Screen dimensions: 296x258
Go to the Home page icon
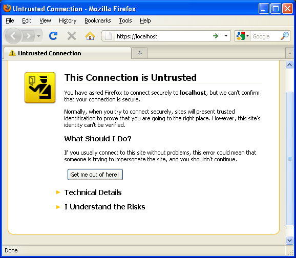(x=90, y=36)
